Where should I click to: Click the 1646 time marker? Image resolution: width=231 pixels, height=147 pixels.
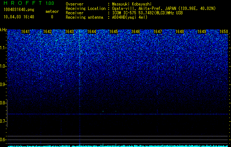[136, 32]
